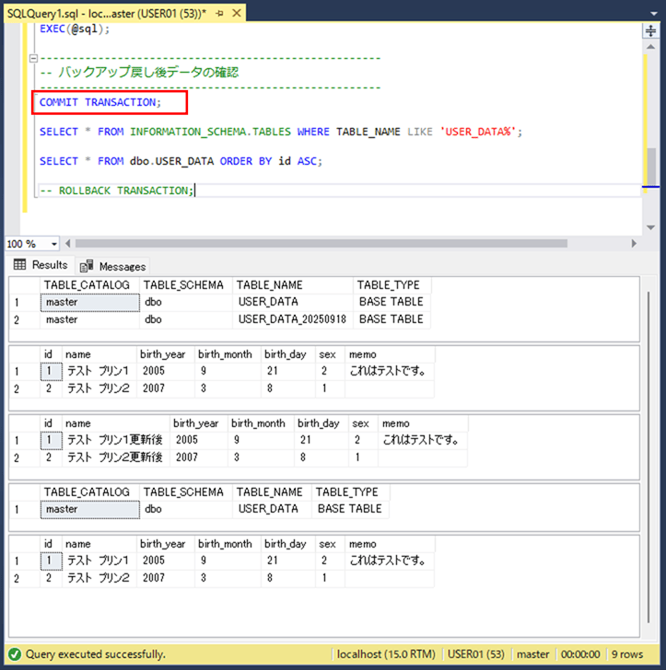666x670 pixels.
Task: Click the 9 rows status entry
Action: pyautogui.click(x=627, y=654)
